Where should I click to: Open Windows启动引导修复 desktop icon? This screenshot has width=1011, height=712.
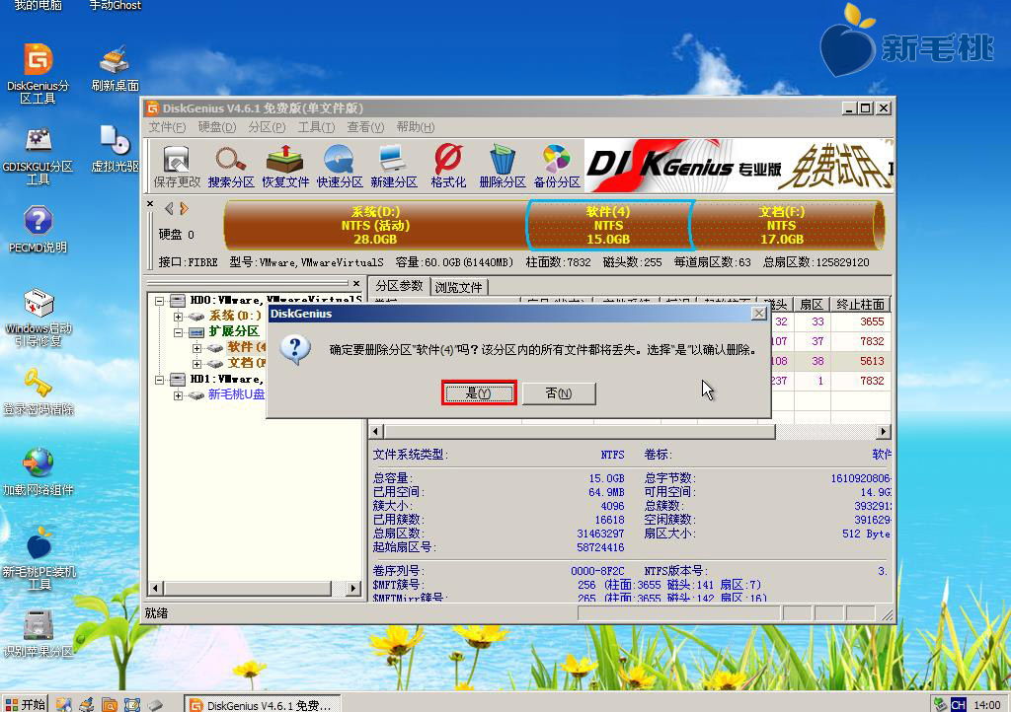pyautogui.click(x=39, y=318)
